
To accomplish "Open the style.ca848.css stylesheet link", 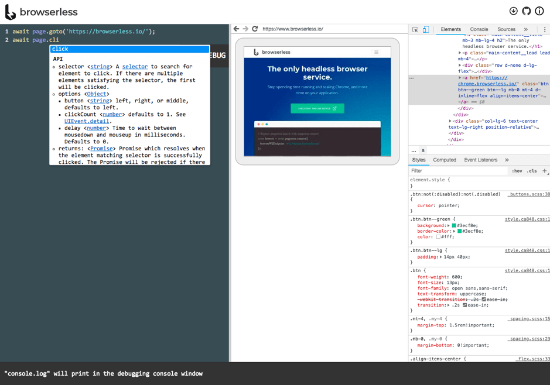I will point(525,219).
